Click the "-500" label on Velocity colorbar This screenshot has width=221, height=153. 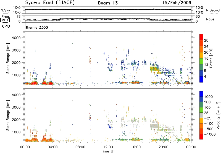click(x=209, y=129)
